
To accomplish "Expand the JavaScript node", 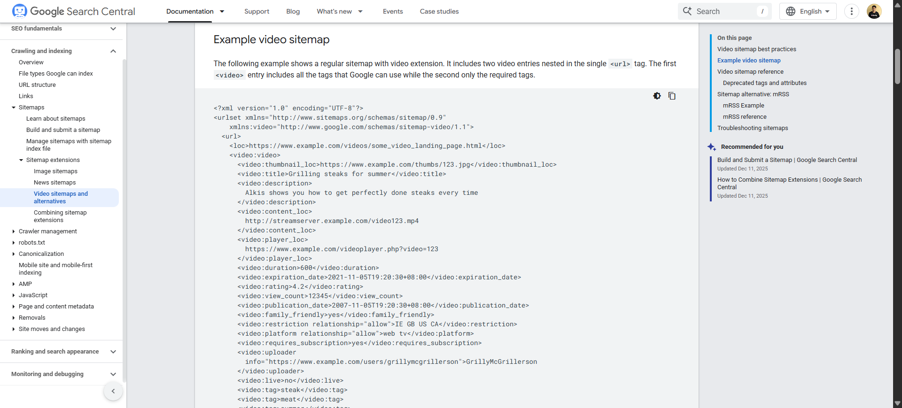I will [14, 295].
